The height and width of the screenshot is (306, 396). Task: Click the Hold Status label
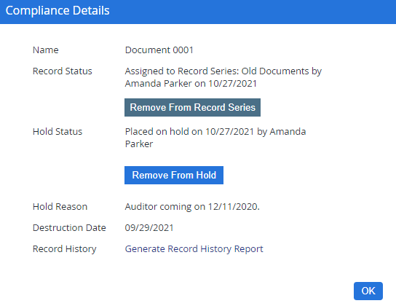tap(58, 132)
